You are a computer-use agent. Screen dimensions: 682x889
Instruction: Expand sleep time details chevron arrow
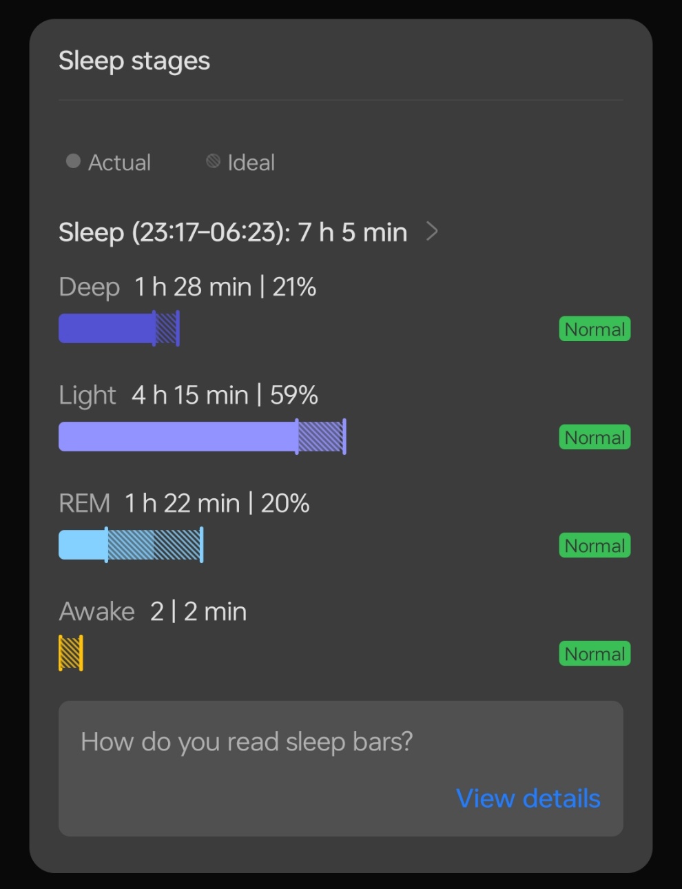pyautogui.click(x=432, y=232)
